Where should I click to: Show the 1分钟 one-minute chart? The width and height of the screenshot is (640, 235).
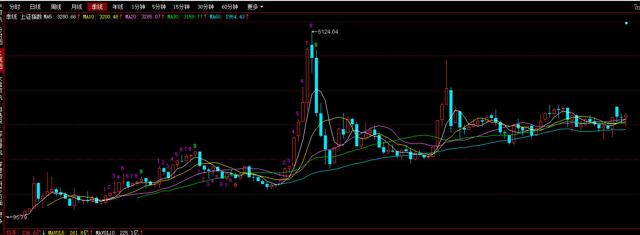[138, 7]
